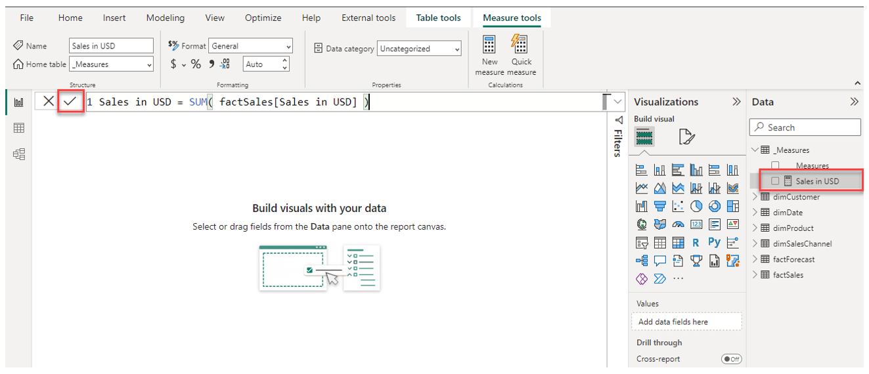The image size is (869, 374).
Task: Toggle Cross-report drill through switch
Action: click(x=730, y=359)
